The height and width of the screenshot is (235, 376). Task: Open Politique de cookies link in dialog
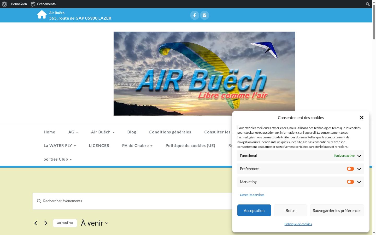click(298, 224)
